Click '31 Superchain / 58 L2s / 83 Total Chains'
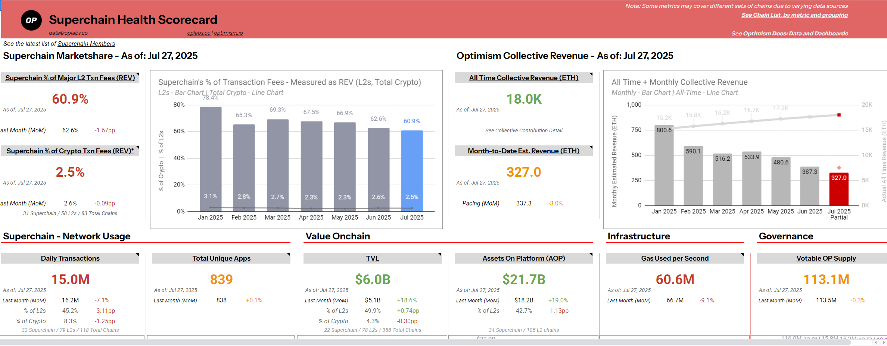This screenshot has width=887, height=346. click(x=70, y=213)
